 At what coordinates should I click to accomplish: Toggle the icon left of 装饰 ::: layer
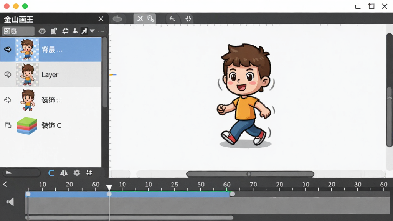coord(8,100)
